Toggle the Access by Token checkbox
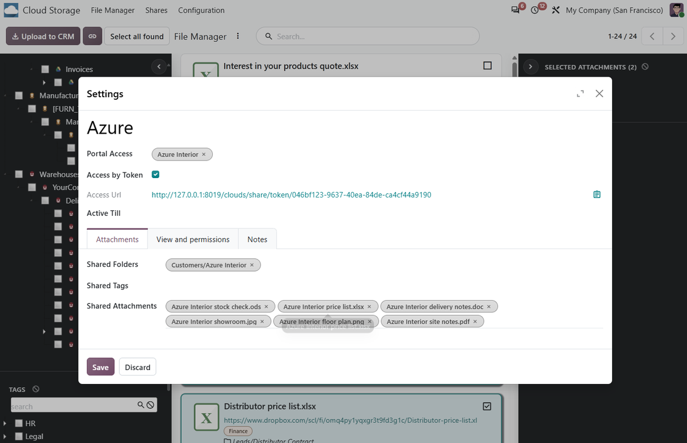The image size is (687, 443). pyautogui.click(x=156, y=174)
